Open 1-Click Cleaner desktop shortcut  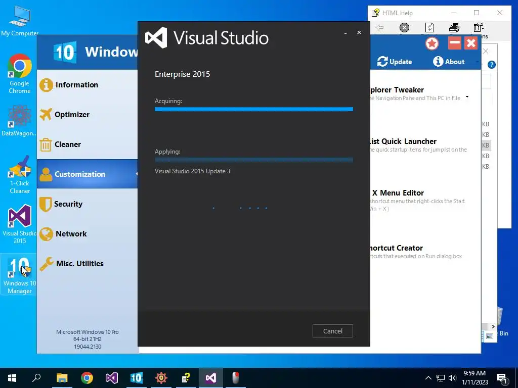20,174
